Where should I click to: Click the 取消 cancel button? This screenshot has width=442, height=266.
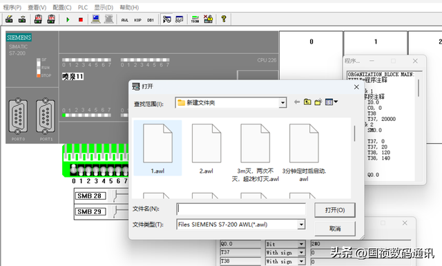coord(335,229)
